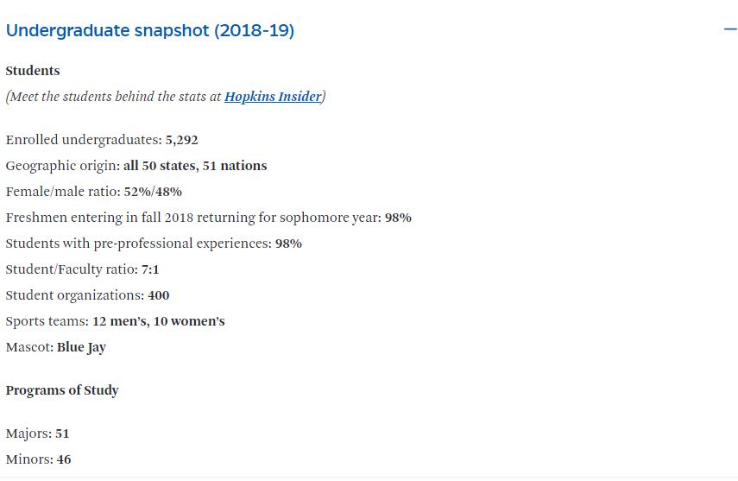738x481 pixels.
Task: Click the "Meet the students behind the stats" text
Action: 113,97
